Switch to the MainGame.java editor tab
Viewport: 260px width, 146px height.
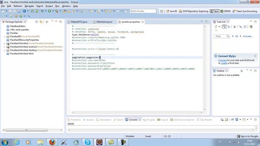pos(103,22)
